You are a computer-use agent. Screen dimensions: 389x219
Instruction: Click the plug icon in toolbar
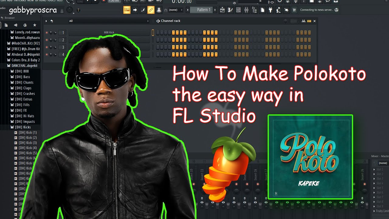point(270,10)
